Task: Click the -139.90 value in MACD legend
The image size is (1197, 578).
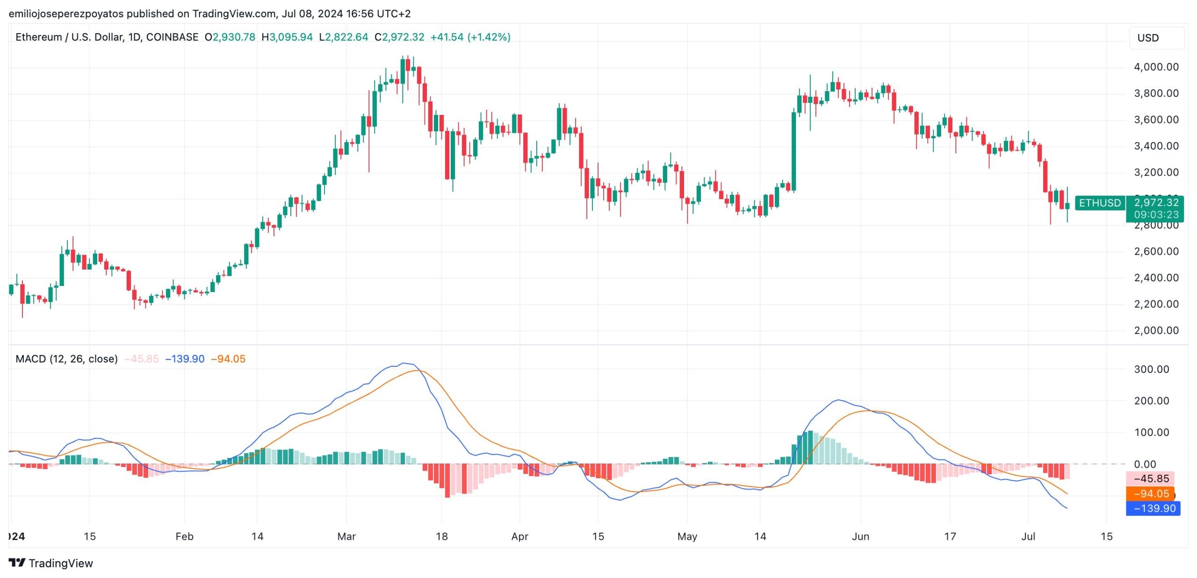Action: click(x=185, y=359)
